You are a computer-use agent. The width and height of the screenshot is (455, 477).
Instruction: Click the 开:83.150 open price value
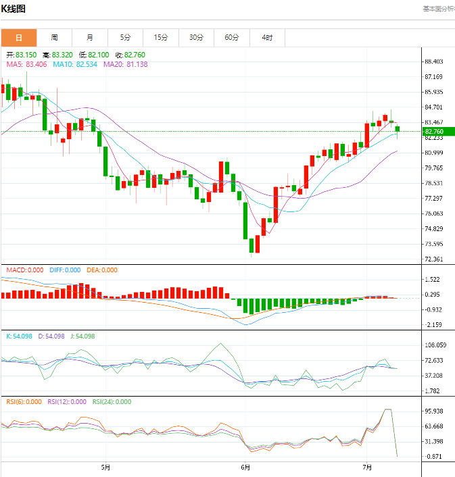[x=22, y=55]
